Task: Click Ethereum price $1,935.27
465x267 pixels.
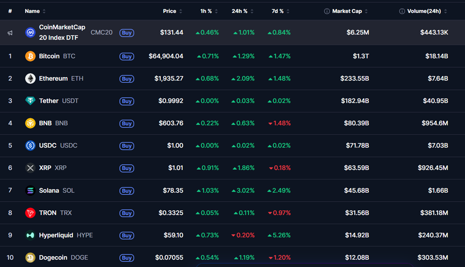Action: [169, 79]
